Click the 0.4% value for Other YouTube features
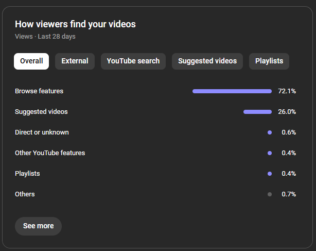316x251 pixels. (x=289, y=153)
